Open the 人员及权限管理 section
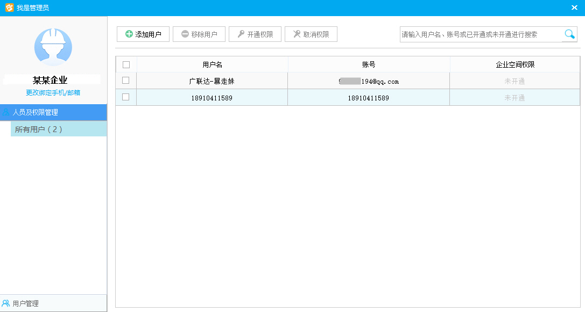The height and width of the screenshot is (312, 585). [x=53, y=112]
